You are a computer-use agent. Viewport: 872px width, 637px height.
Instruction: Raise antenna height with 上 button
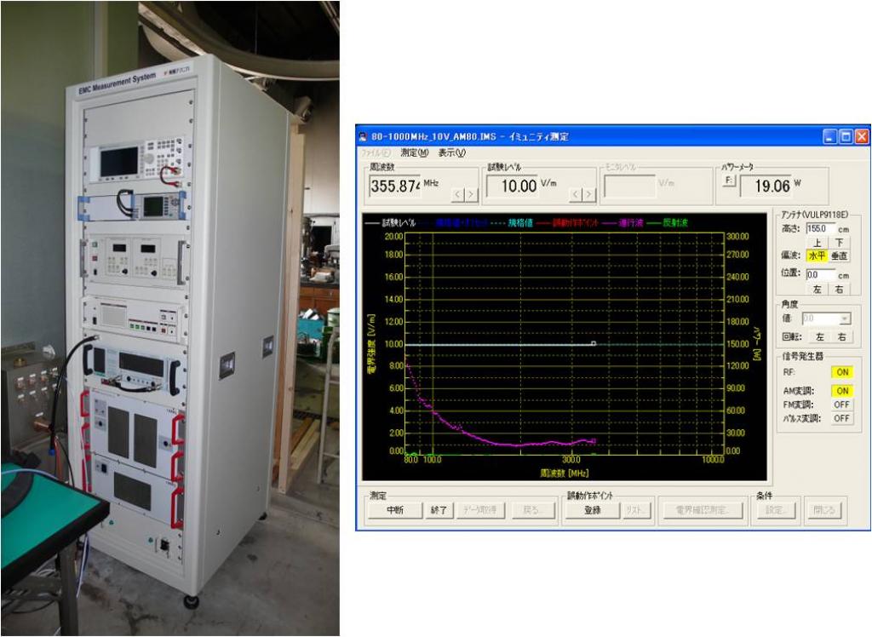[817, 243]
